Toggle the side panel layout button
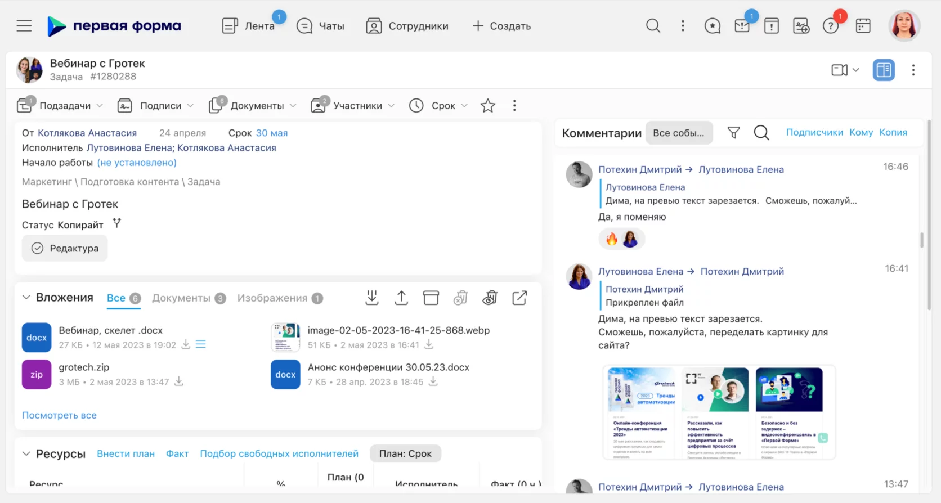The width and height of the screenshot is (941, 503). click(x=884, y=70)
